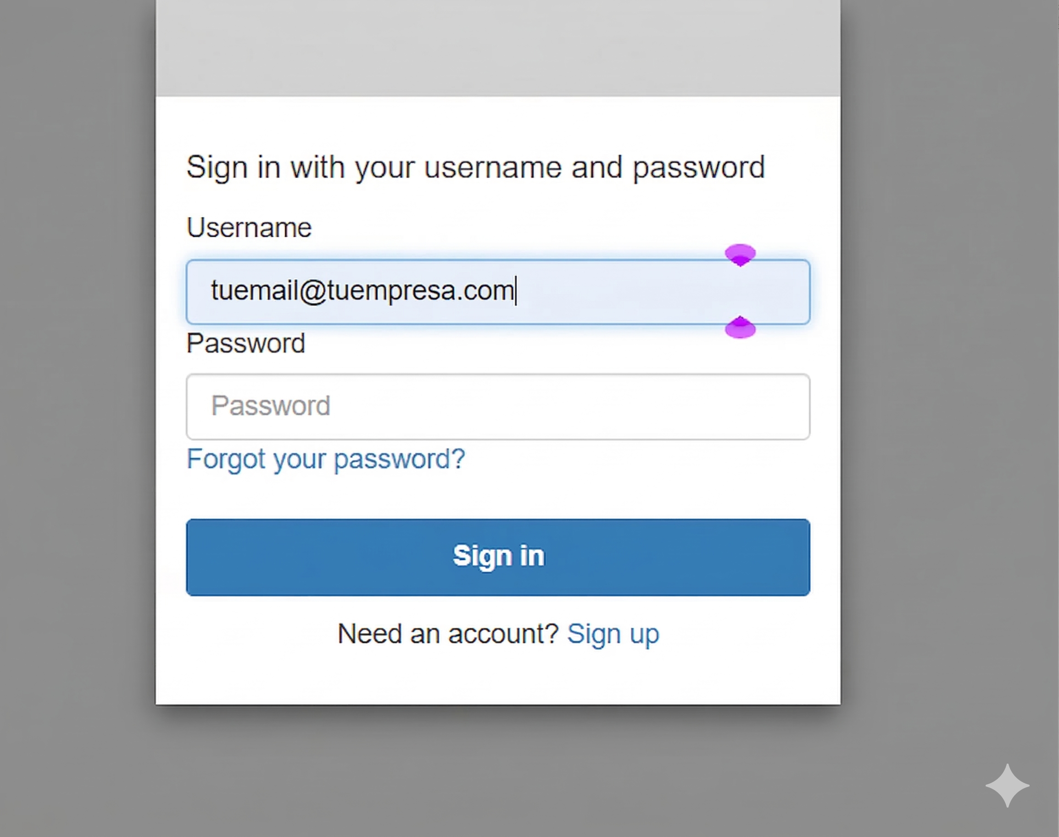Click the typed tuemail@tuempresa.com text
Viewport: 1059px width, 837px height.
(x=362, y=290)
